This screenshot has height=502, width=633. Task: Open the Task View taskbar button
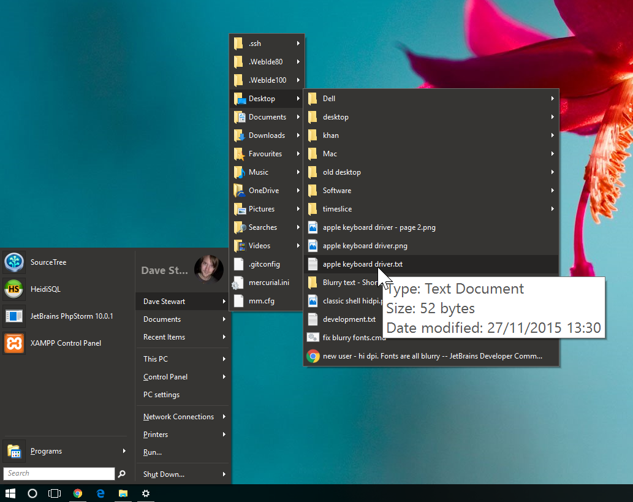(x=55, y=493)
